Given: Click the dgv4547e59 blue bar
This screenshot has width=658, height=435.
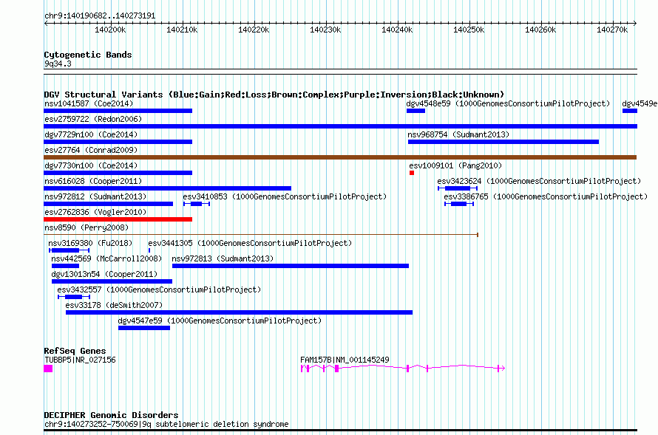Looking at the screenshot, I should pos(144,328).
